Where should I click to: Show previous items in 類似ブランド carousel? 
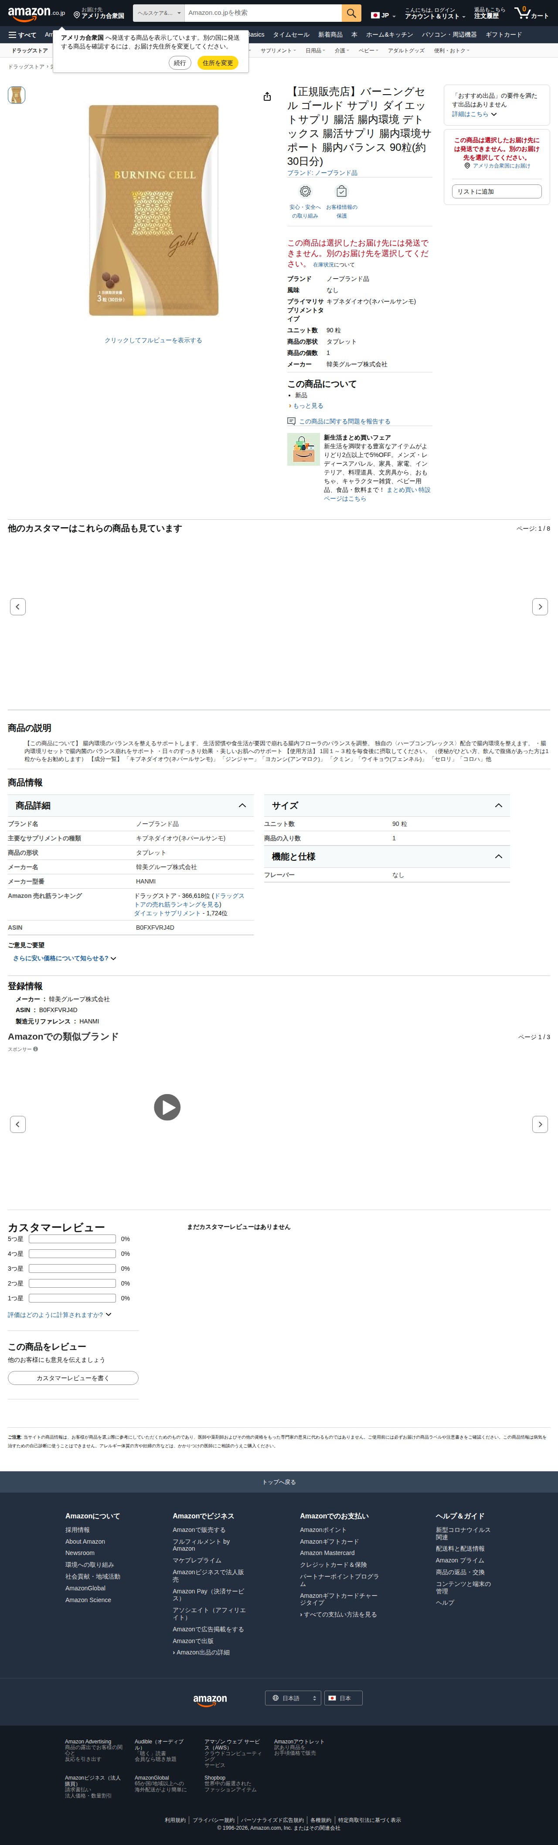coord(18,1125)
